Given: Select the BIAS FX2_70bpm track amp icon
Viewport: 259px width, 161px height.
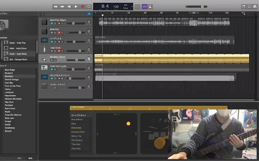Looking at the screenshot, I should click(45, 22).
